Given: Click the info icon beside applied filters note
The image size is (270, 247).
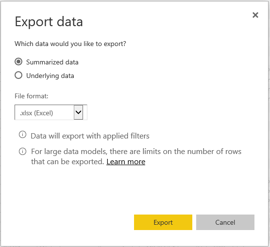Looking at the screenshot, I should pyautogui.click(x=22, y=135).
